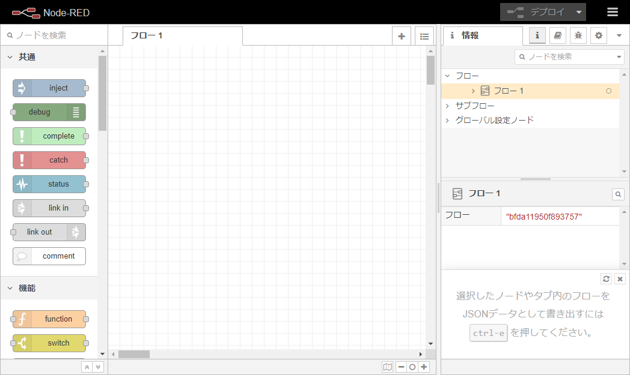Toggle the フロー 1 status circle
This screenshot has width=630, height=375.
click(x=608, y=91)
